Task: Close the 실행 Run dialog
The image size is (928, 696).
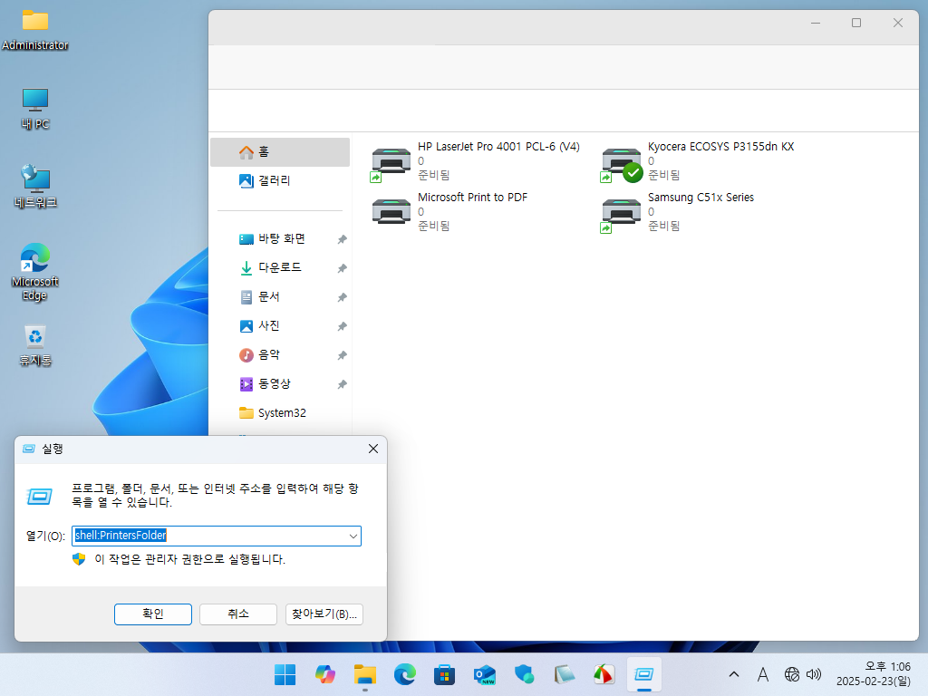Action: (372, 449)
